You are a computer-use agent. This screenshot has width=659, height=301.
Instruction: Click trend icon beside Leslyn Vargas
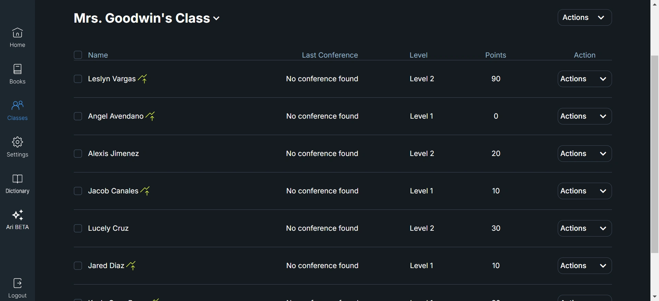143,79
